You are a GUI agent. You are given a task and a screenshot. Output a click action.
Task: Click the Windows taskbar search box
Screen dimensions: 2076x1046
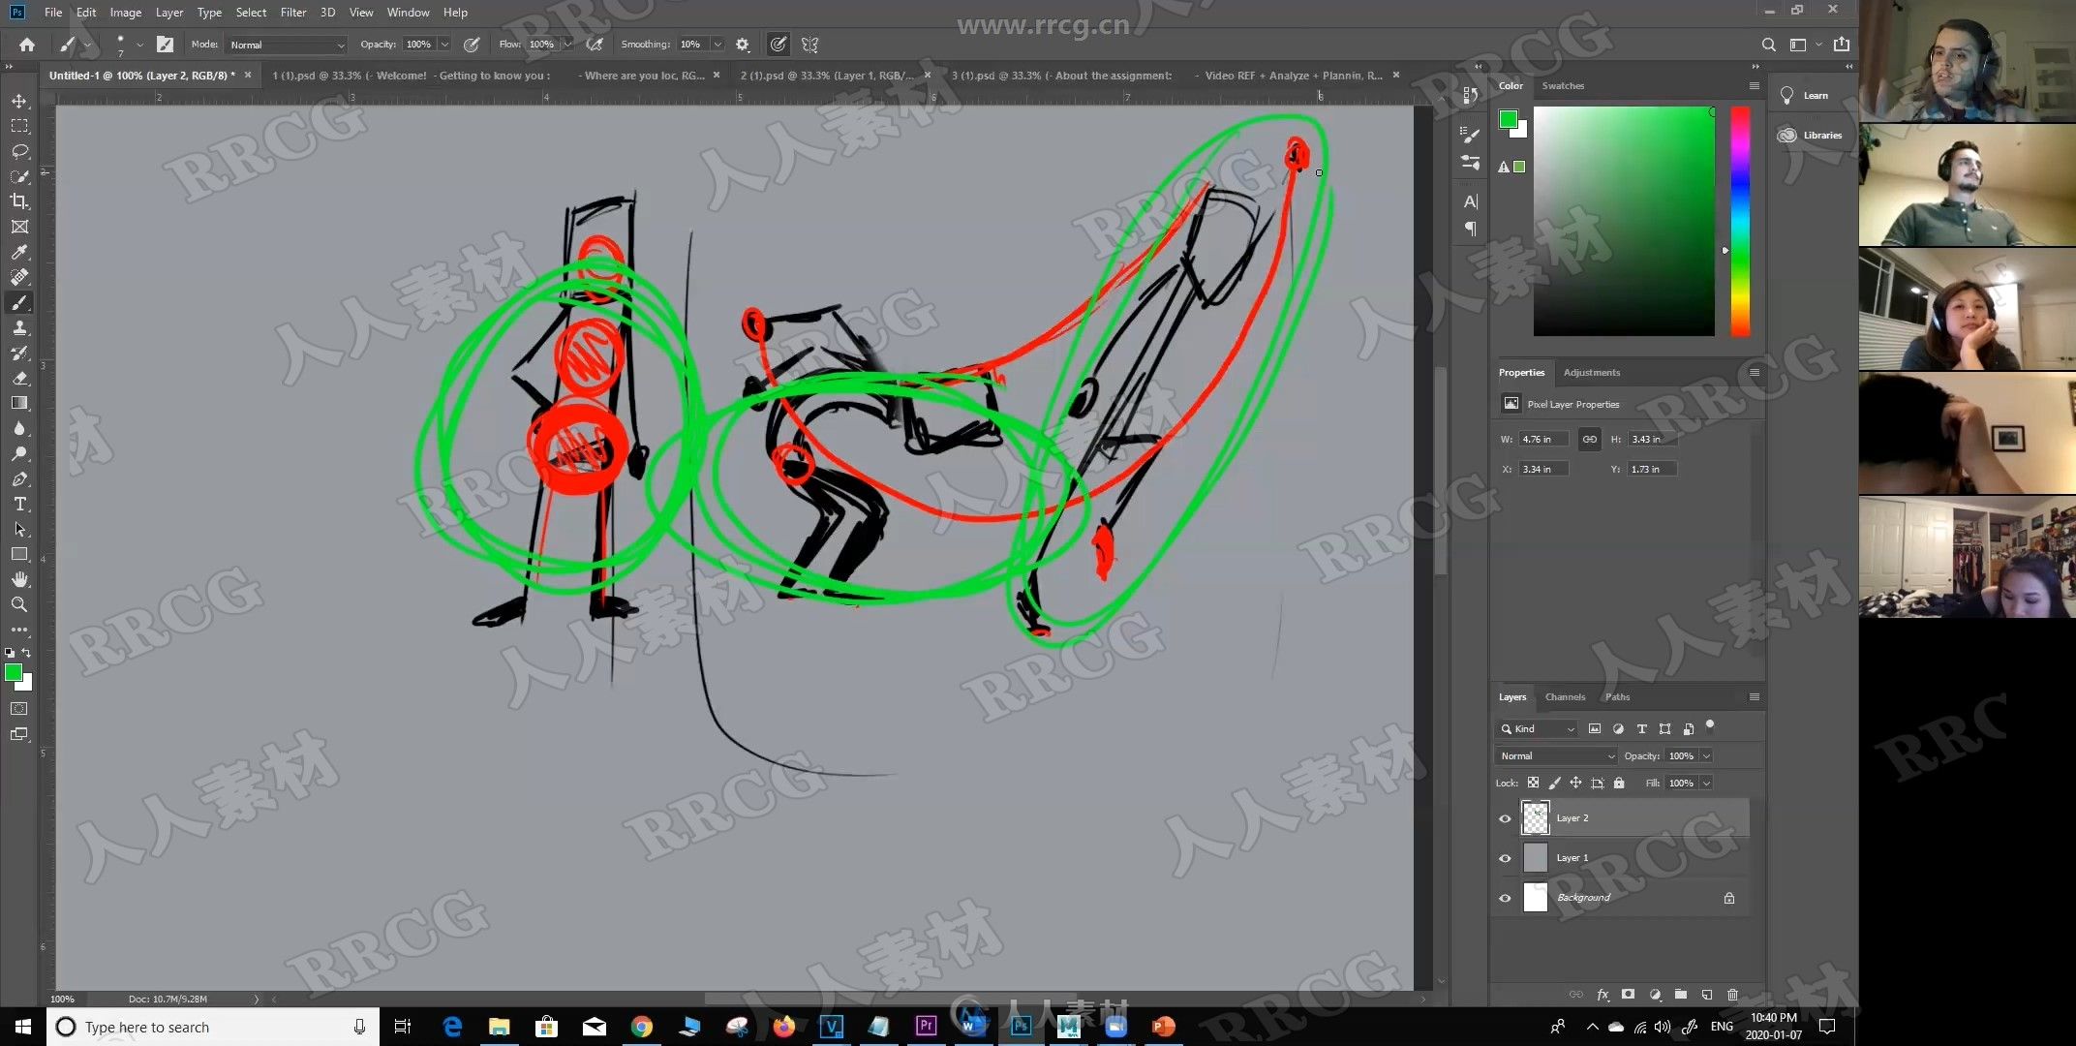[x=213, y=1027]
